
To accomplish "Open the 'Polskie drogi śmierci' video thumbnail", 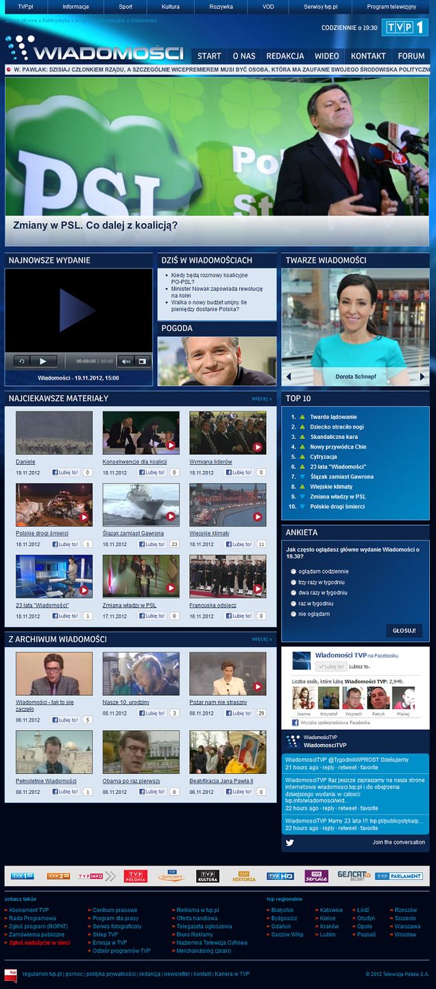I will click(54, 505).
